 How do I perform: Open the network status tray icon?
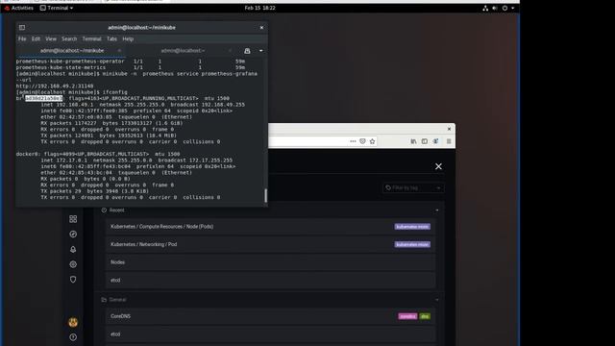[x=485, y=8]
